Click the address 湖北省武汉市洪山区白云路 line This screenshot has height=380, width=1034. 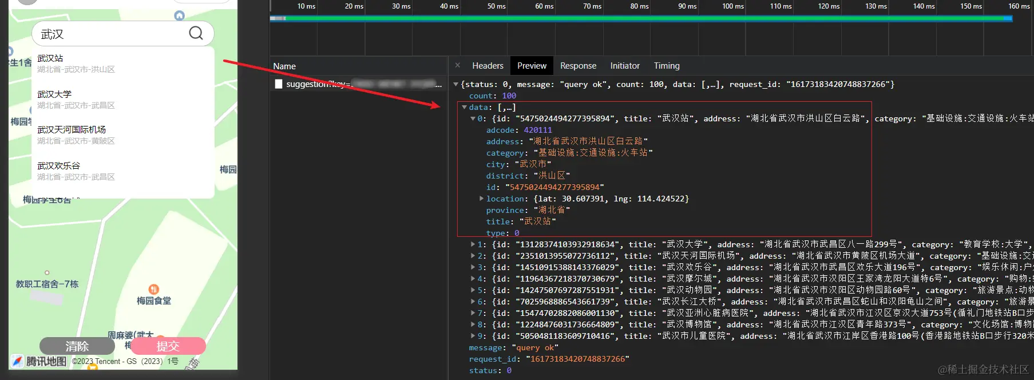click(567, 141)
